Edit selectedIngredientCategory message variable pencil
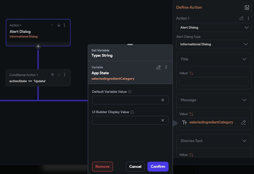Screen dimensions: 254x174 [243, 123]
